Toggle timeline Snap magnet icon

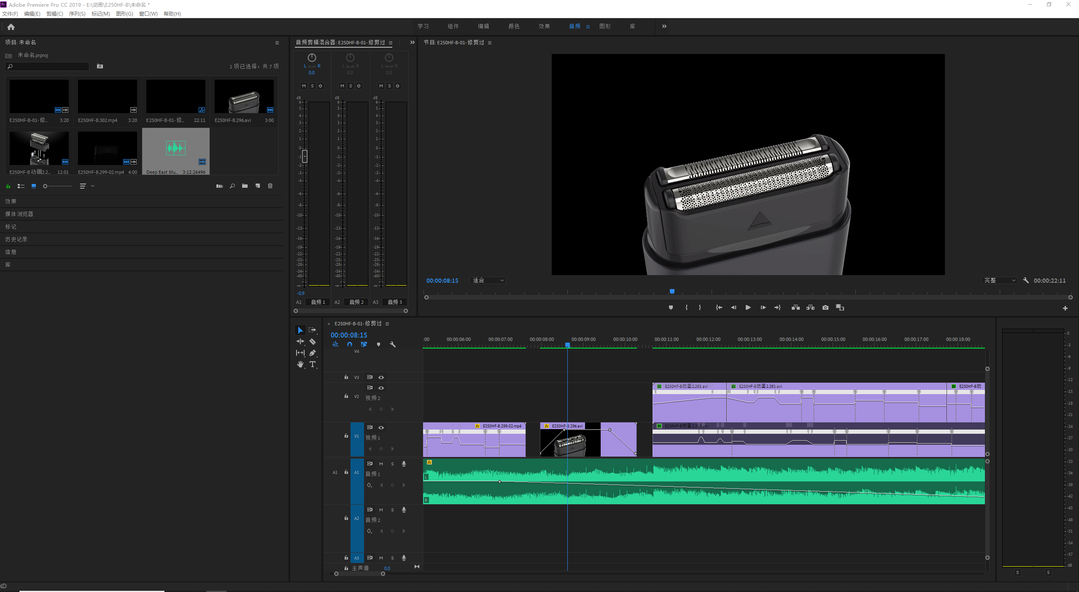coord(349,344)
